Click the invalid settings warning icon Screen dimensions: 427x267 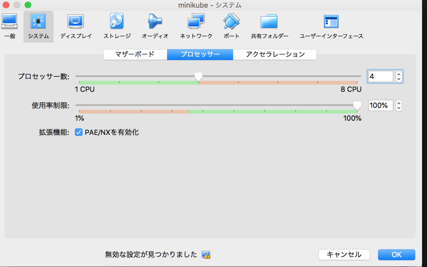pos(206,255)
